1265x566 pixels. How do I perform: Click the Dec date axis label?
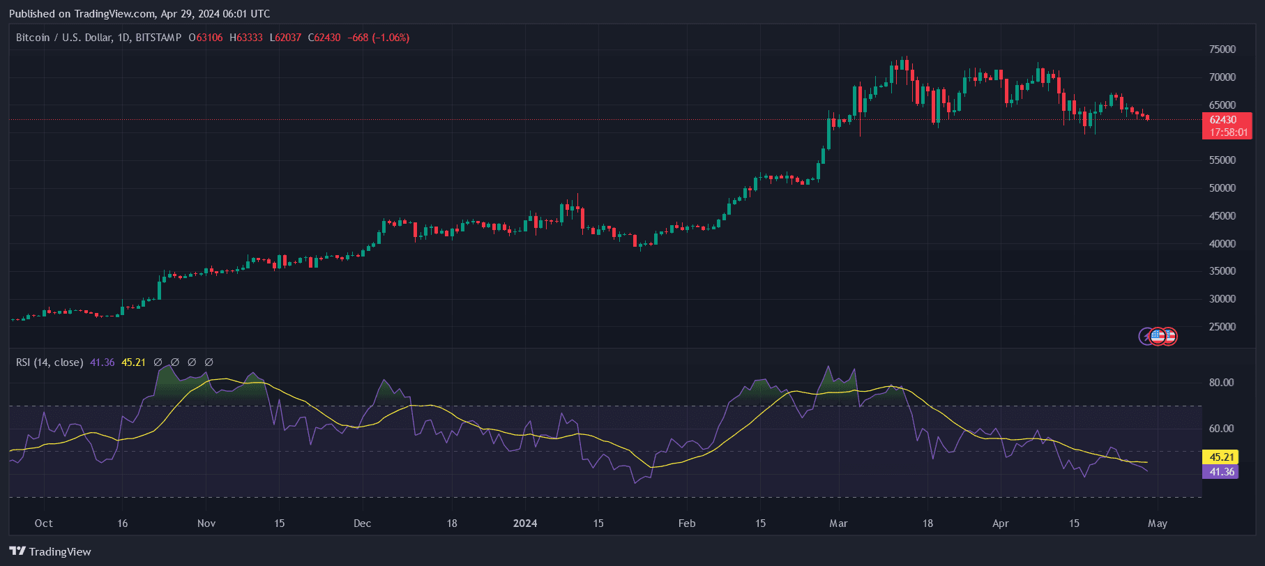[x=363, y=523]
